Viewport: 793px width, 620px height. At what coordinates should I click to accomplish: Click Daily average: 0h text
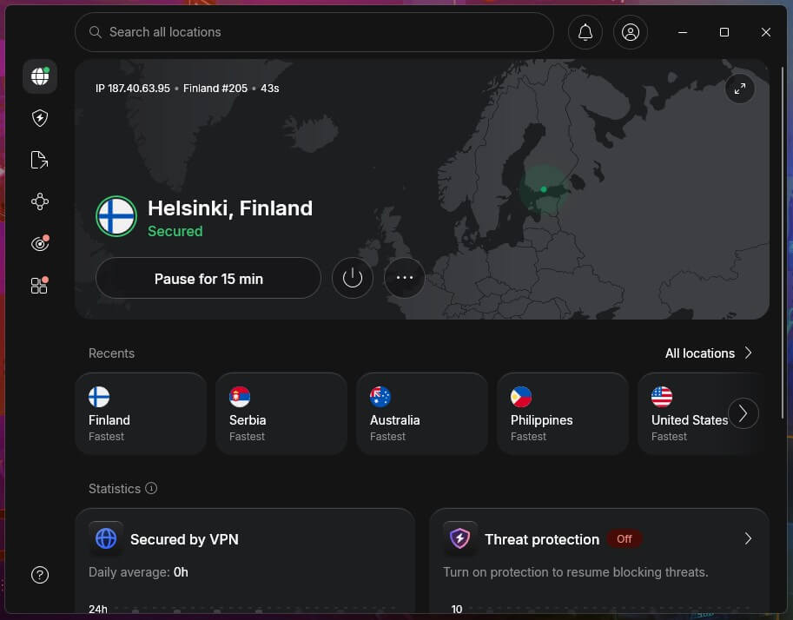pyautogui.click(x=138, y=572)
